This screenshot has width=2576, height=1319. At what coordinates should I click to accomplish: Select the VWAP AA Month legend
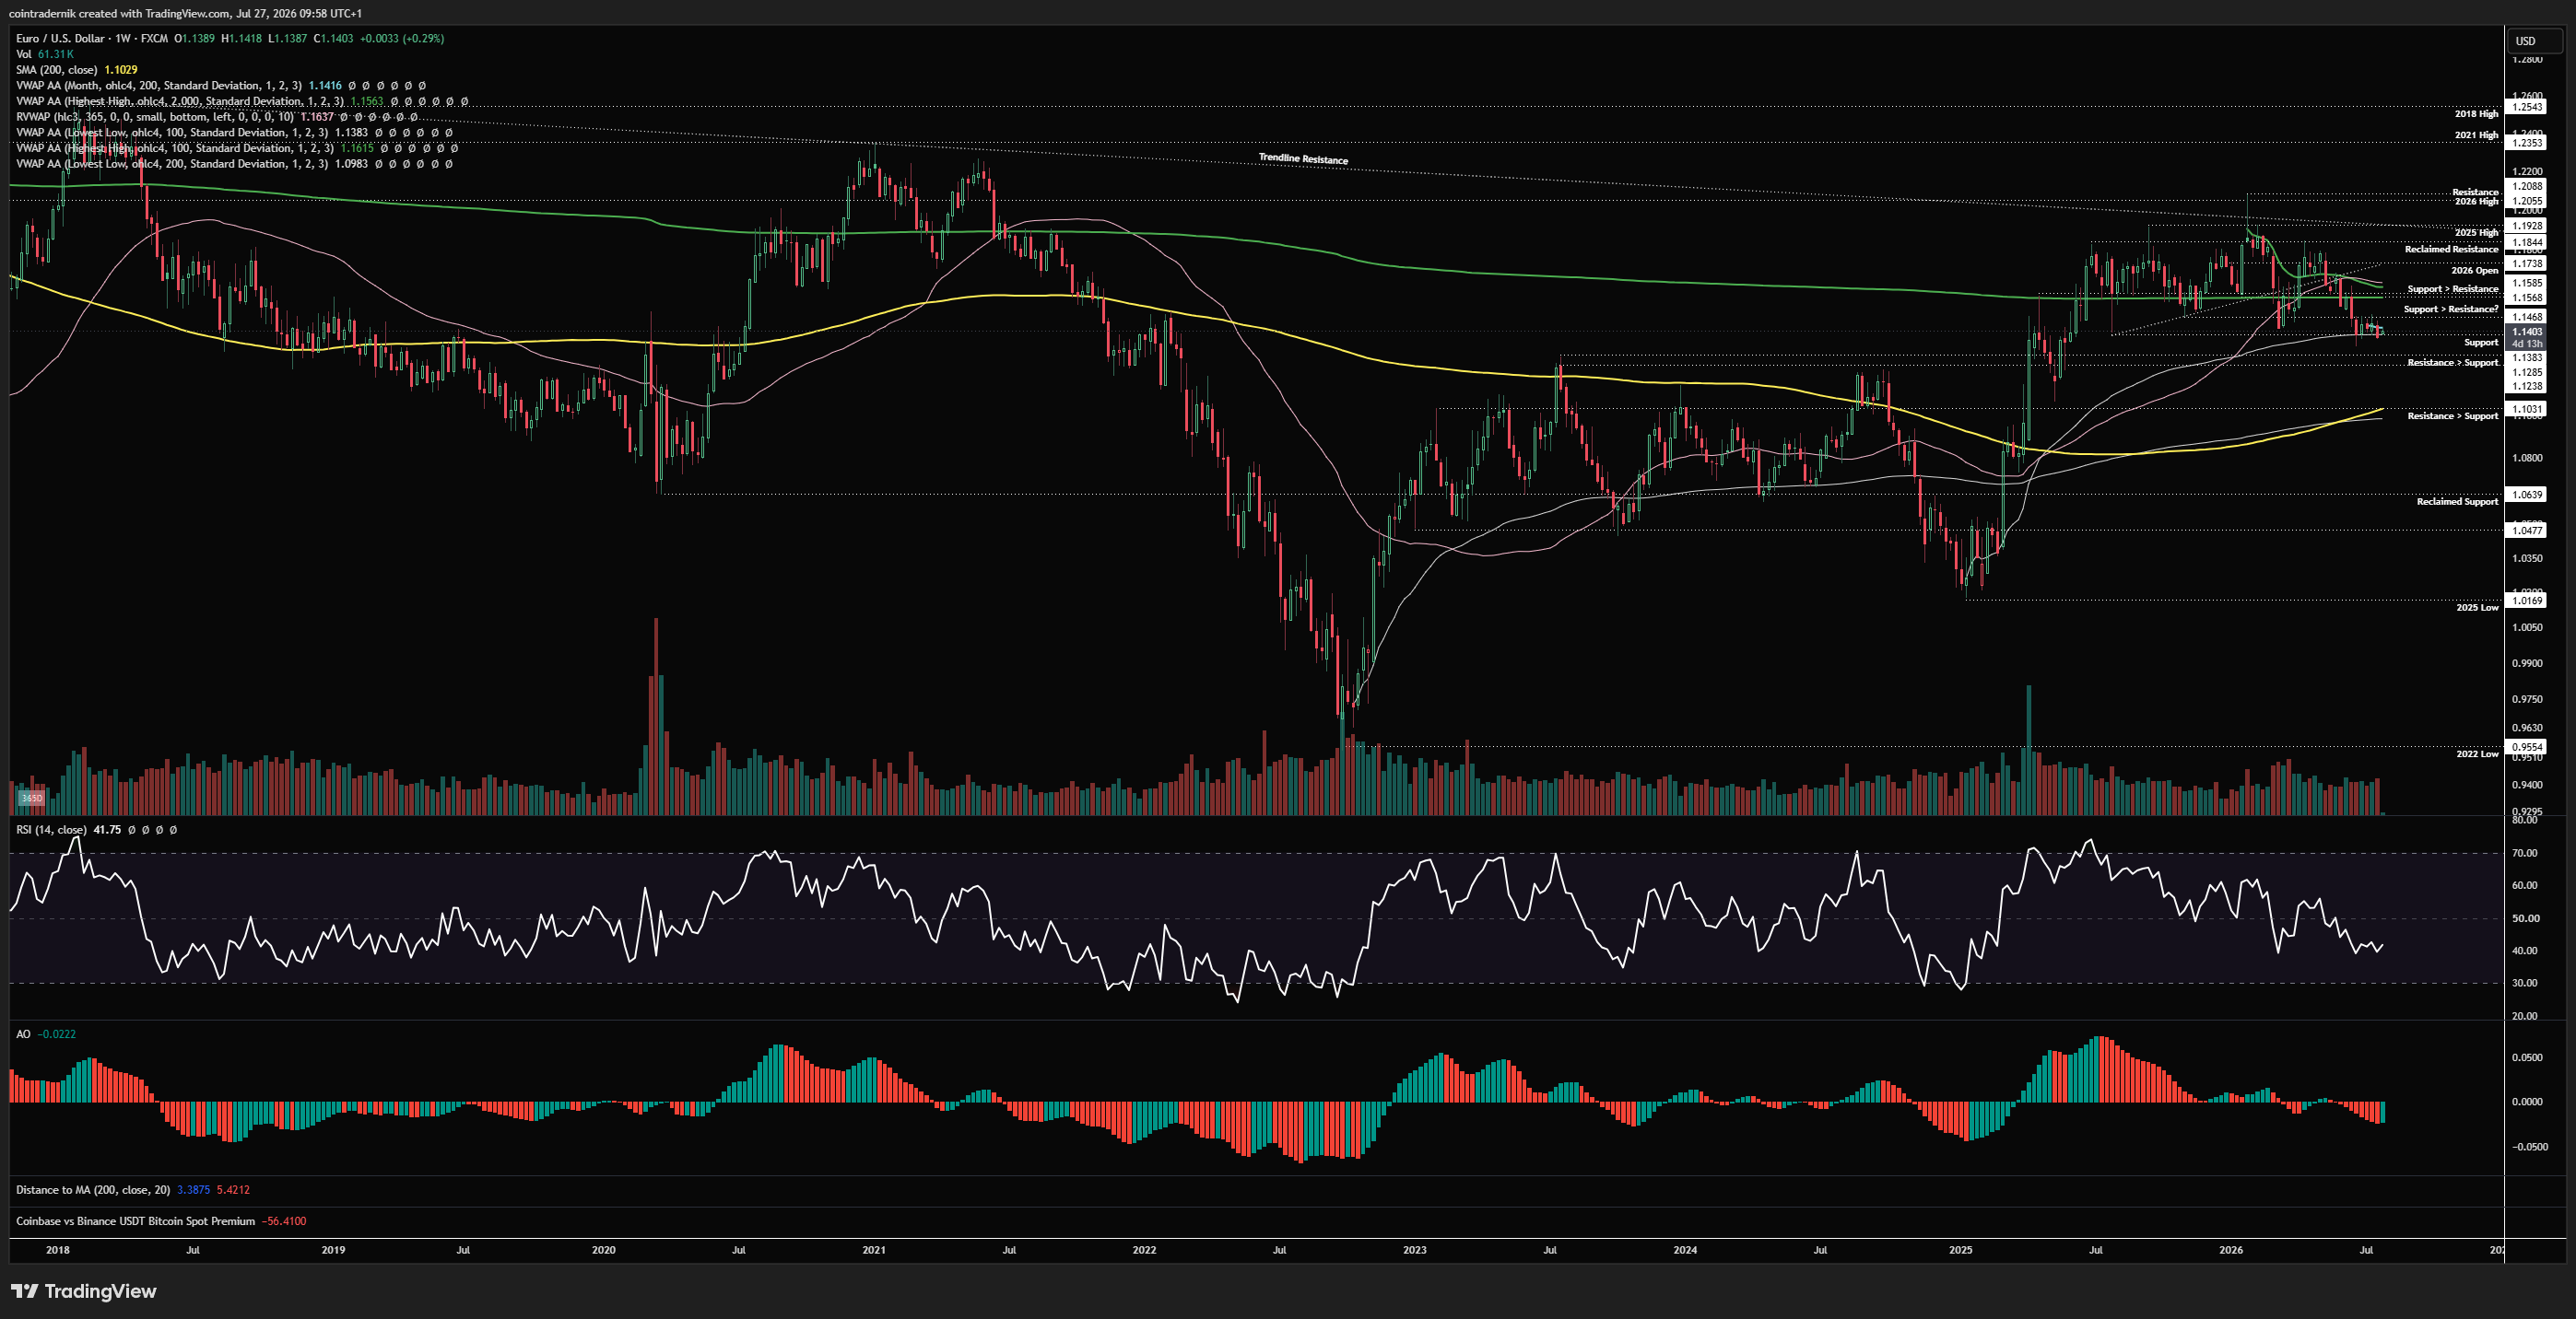(x=220, y=86)
